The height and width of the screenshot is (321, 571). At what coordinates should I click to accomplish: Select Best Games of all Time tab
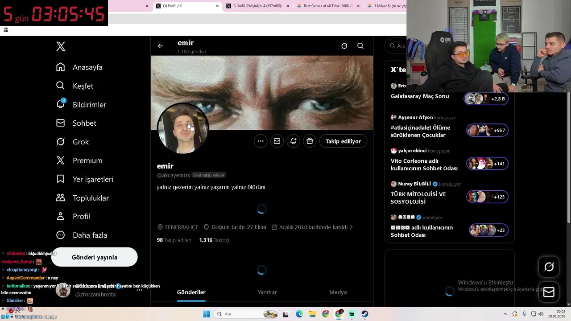pos(328,6)
